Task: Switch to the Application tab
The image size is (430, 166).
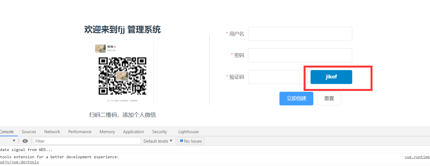Action: click(133, 132)
